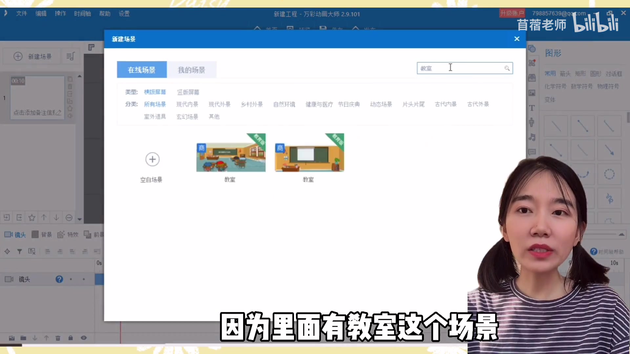This screenshot has width=630, height=354.
Task: Open the 帮助 menu
Action: [105, 13]
